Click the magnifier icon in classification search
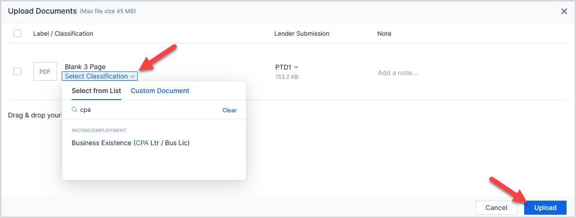This screenshot has height=218, width=576. point(74,110)
